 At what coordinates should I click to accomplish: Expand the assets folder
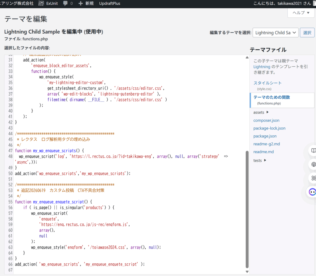pos(261,113)
